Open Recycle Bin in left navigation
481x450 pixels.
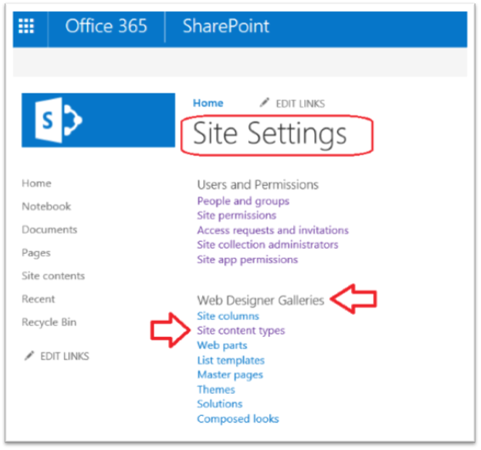click(49, 322)
